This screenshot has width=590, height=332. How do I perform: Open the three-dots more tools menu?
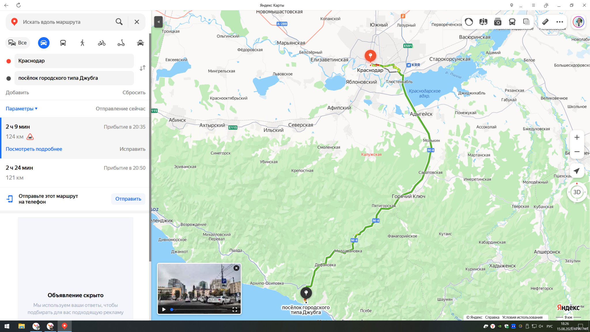(560, 22)
